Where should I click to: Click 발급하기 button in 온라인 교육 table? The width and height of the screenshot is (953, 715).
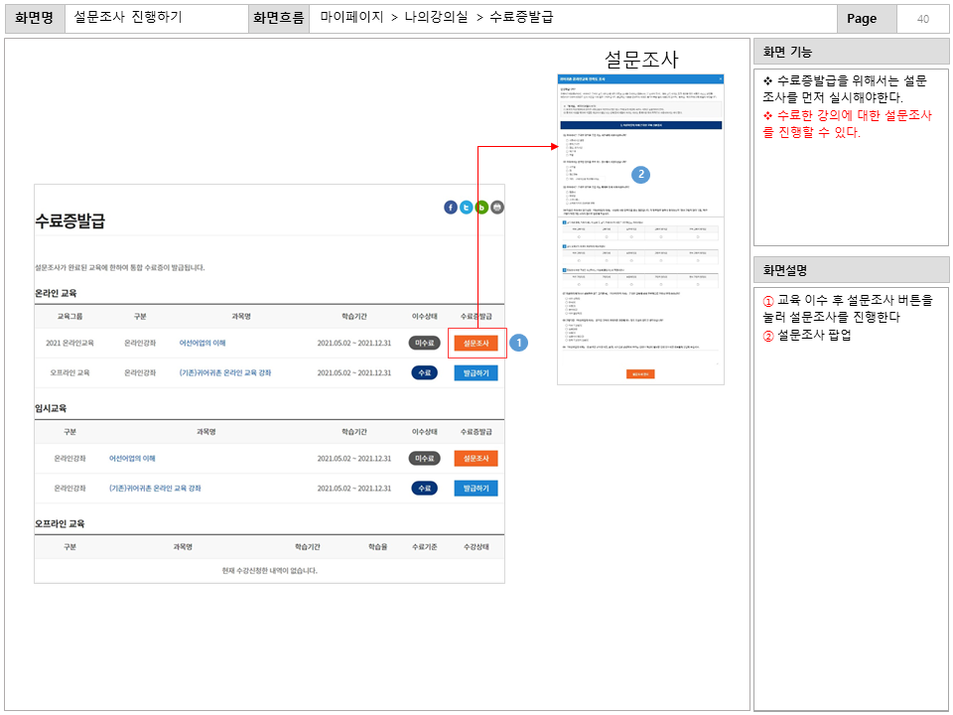476,373
